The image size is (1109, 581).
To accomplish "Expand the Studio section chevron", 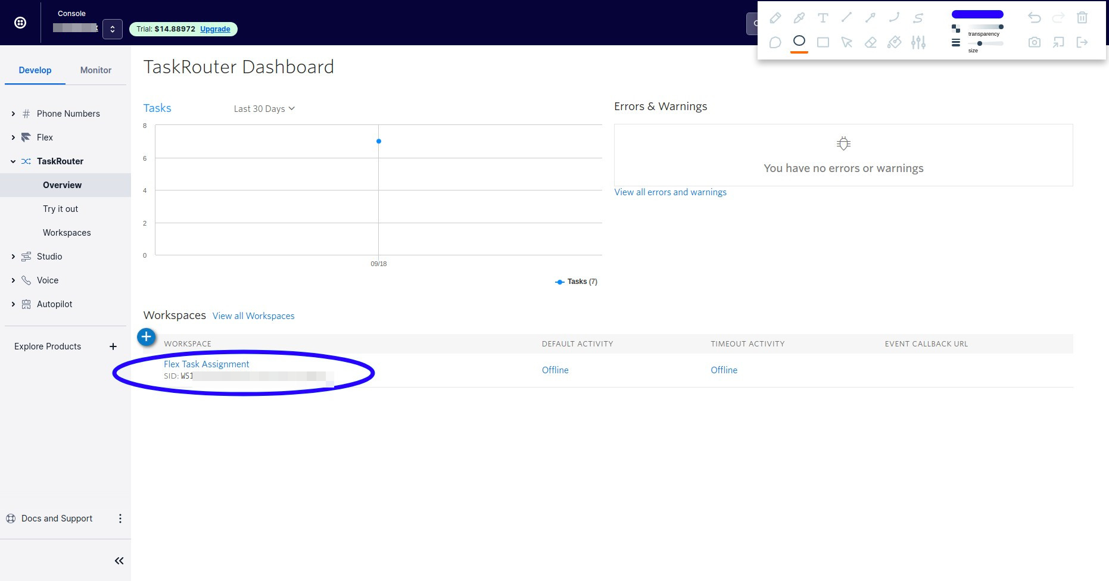I will coord(13,257).
